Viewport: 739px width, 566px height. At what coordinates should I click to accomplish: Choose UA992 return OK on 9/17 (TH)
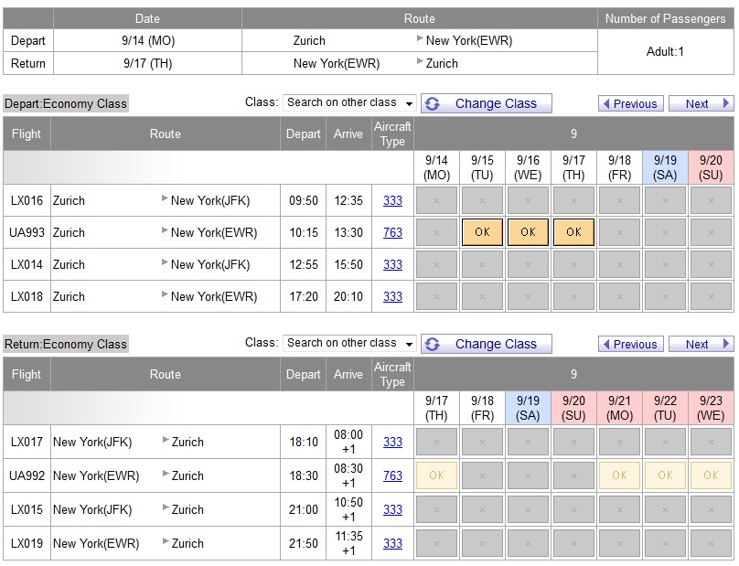[x=436, y=475]
